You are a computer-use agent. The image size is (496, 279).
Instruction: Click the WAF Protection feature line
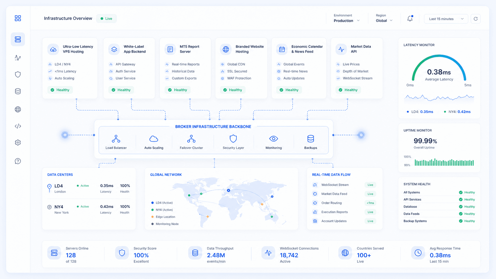[236, 79]
